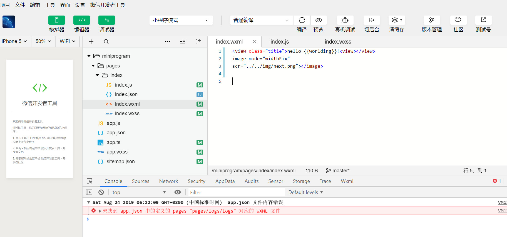Open the test account (测试号) icon
The width and height of the screenshot is (507, 237).
click(x=483, y=20)
